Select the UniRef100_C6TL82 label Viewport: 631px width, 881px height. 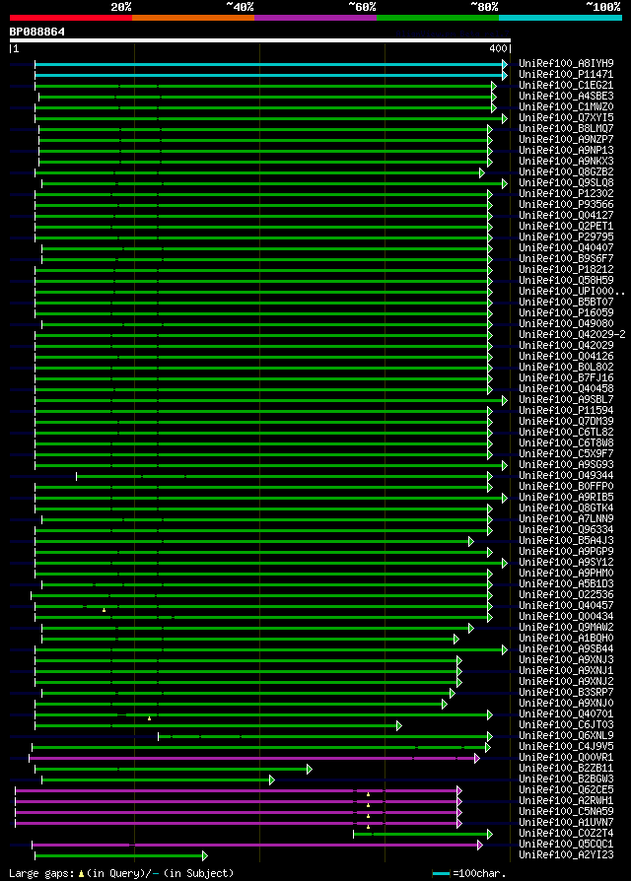click(566, 432)
